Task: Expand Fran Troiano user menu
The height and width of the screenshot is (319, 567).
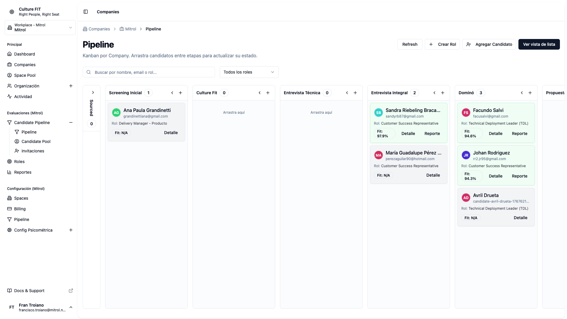Action: (x=71, y=307)
